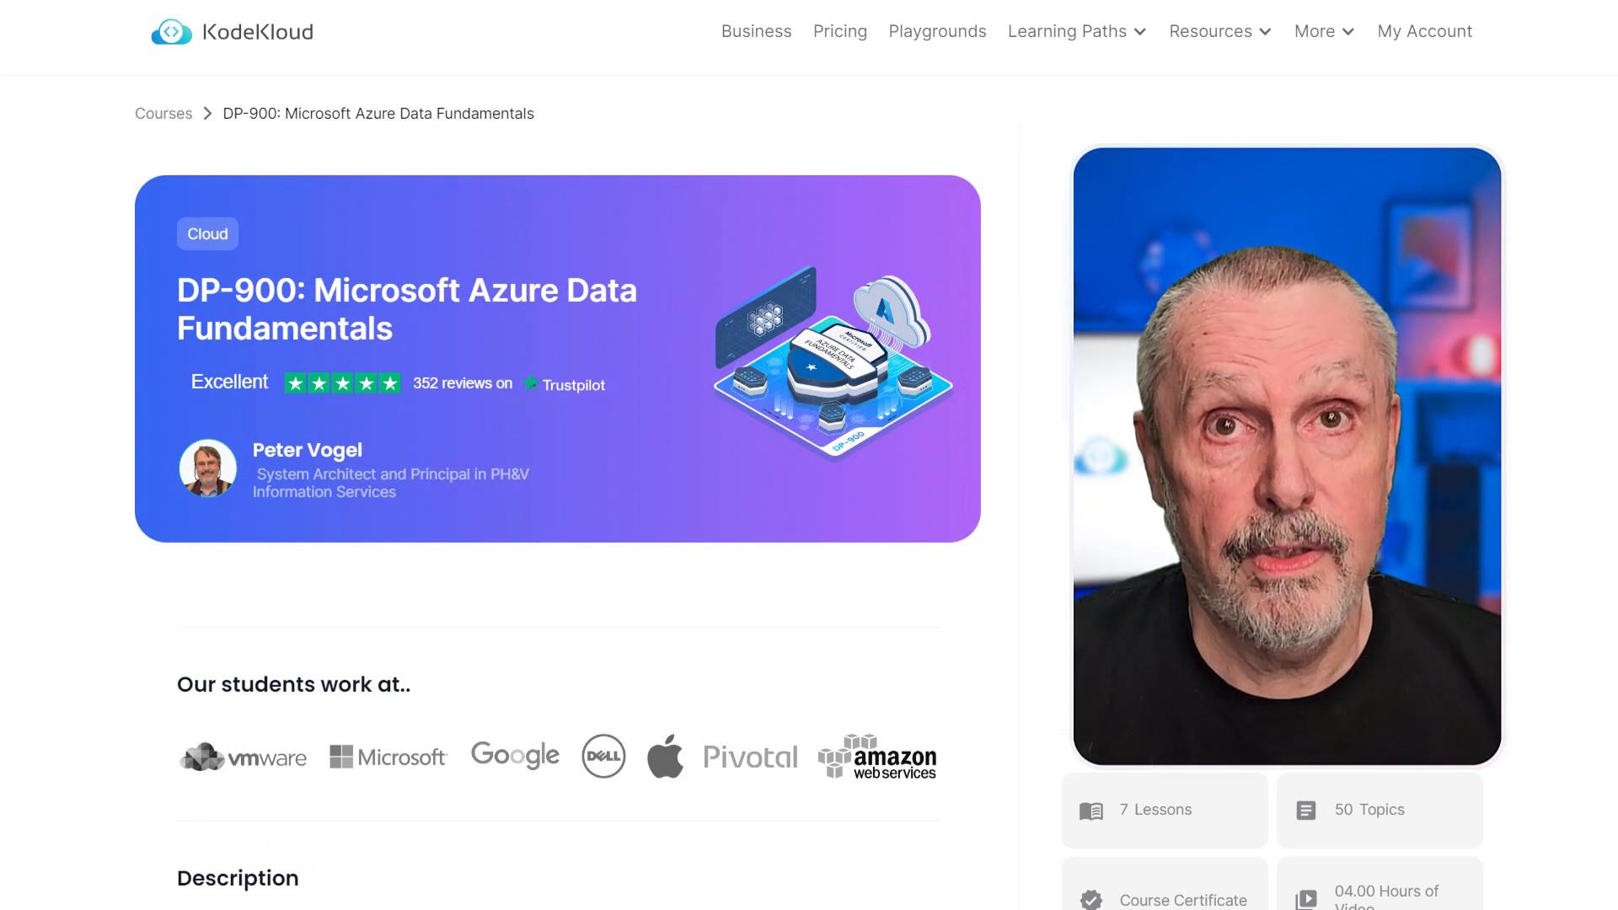The width and height of the screenshot is (1618, 910).
Task: Click the Azure Data Fundamentals badge illustration
Action: coord(833,362)
